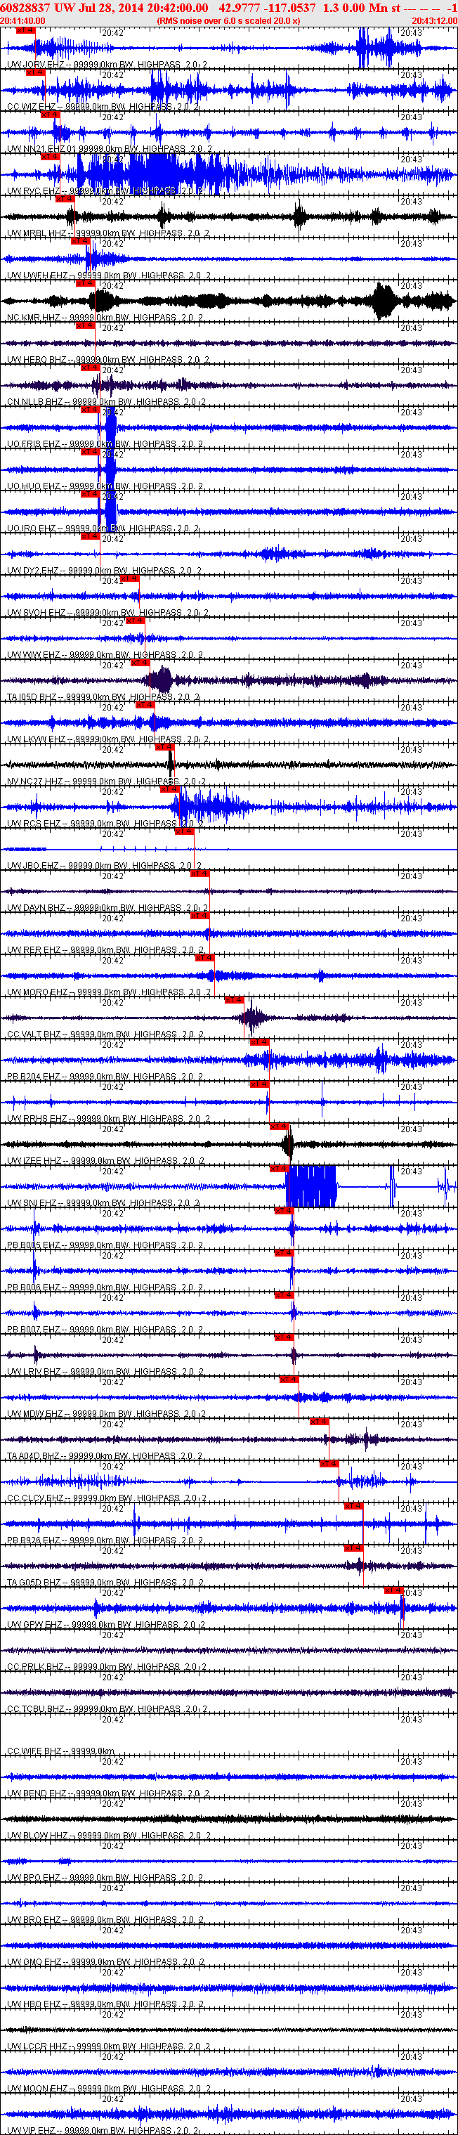The image size is (458, 2135).
Task: Click the red pick marker on UW IZEE trace
Action: (278, 1127)
